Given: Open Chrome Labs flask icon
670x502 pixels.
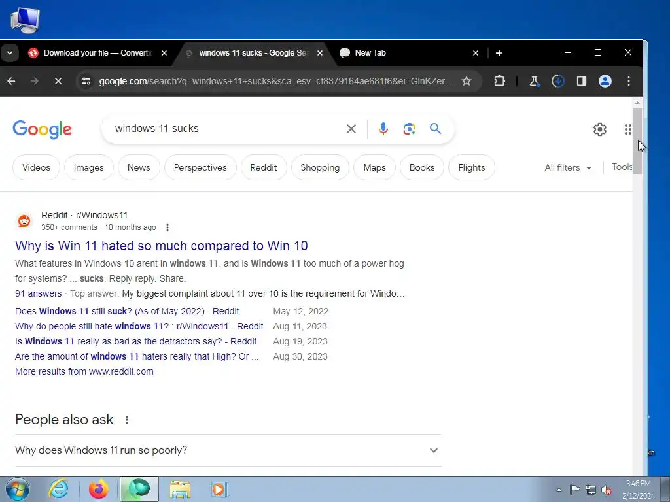Looking at the screenshot, I should point(534,81).
